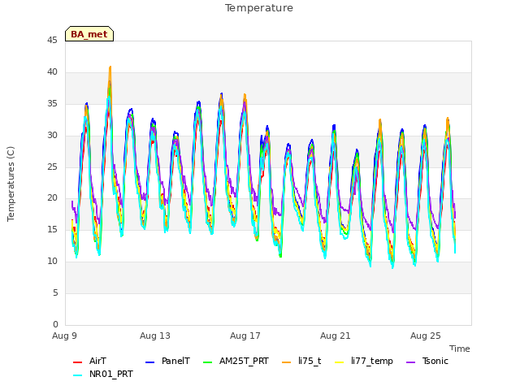Click the 35 y-axis value
Image resolution: width=520 pixels, height=390 pixels.
[52, 103]
